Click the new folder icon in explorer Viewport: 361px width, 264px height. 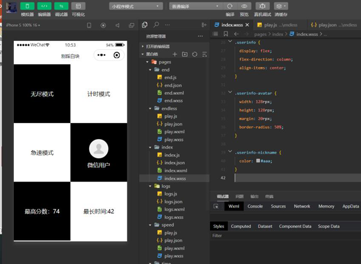tap(185, 54)
